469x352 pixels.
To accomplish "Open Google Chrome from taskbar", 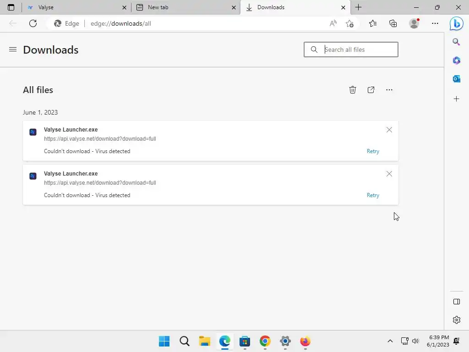I will click(265, 341).
